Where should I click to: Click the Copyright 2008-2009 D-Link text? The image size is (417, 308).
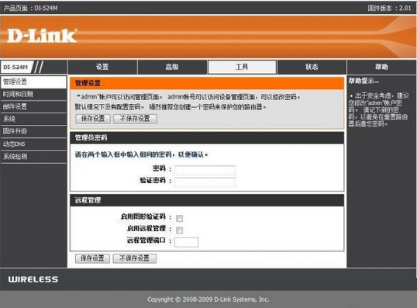pos(208,299)
